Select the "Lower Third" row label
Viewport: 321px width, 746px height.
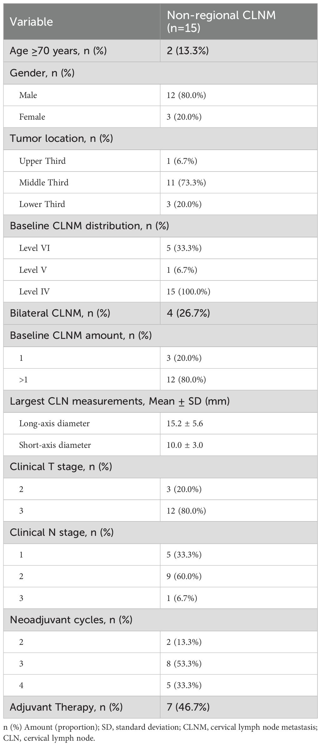click(x=42, y=204)
